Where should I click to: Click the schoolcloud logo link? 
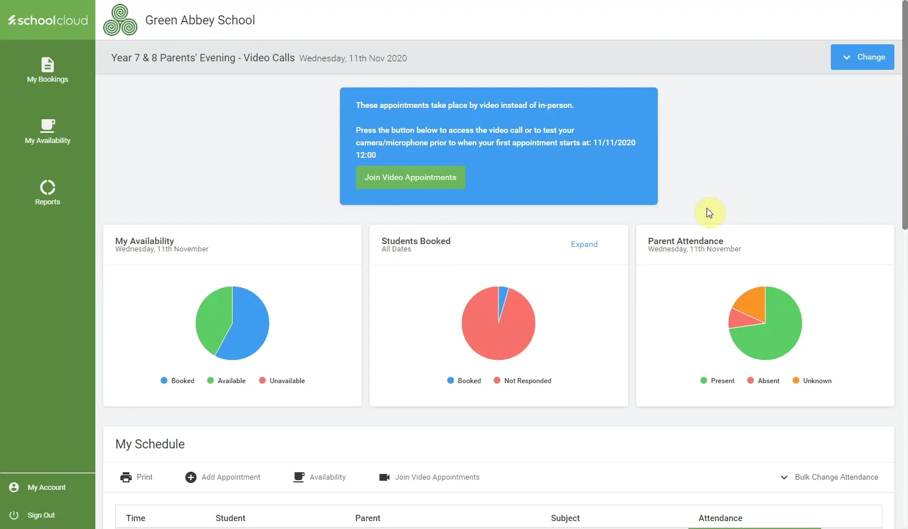pos(48,20)
